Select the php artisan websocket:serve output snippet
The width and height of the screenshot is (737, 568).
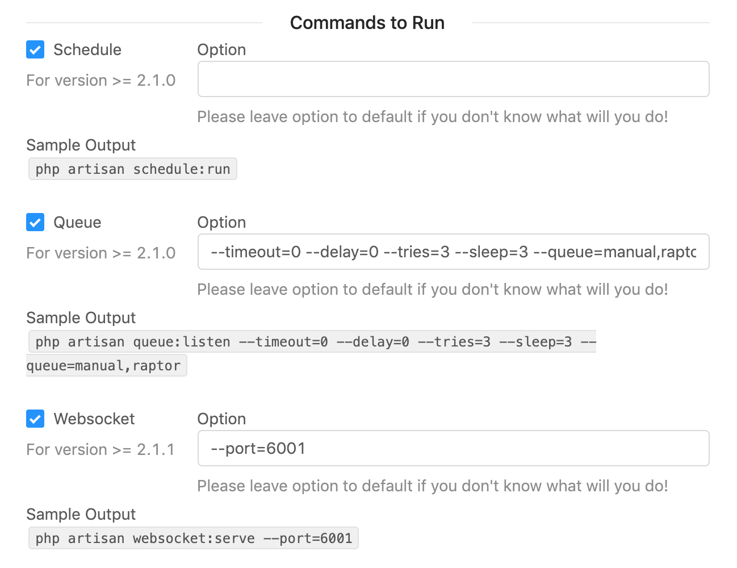193,538
